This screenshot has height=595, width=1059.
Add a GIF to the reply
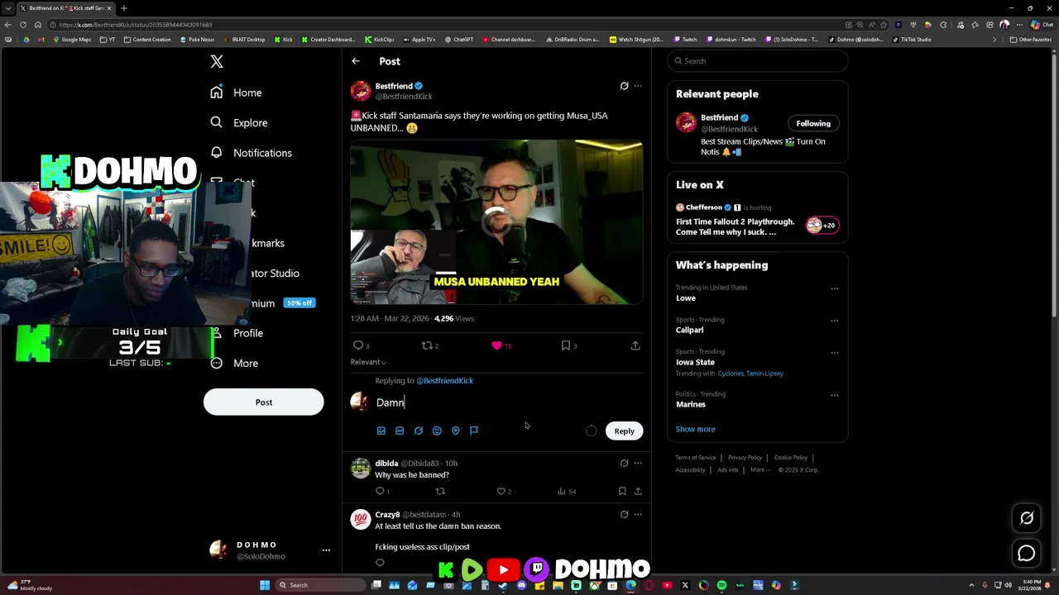[400, 431]
